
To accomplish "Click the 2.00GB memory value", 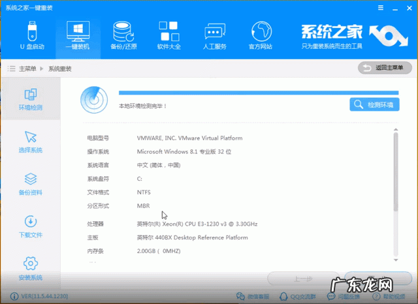I will click(x=159, y=251).
